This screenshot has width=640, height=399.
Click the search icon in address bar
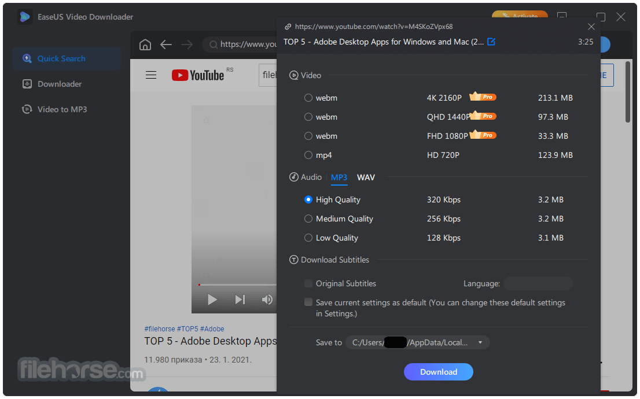click(x=213, y=45)
